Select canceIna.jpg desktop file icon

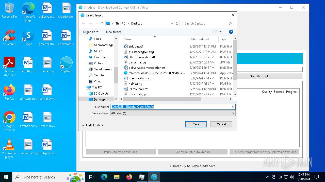[x=28, y=147]
